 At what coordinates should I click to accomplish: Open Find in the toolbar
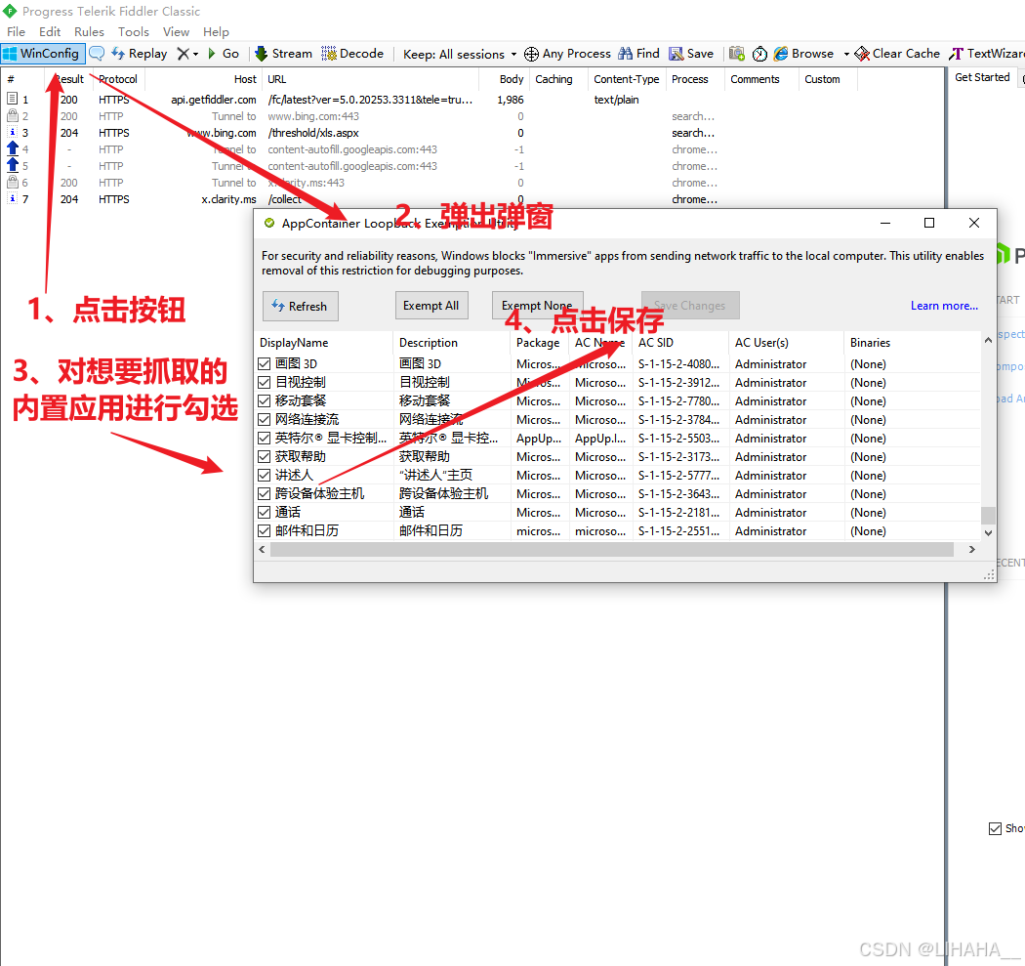(x=638, y=54)
